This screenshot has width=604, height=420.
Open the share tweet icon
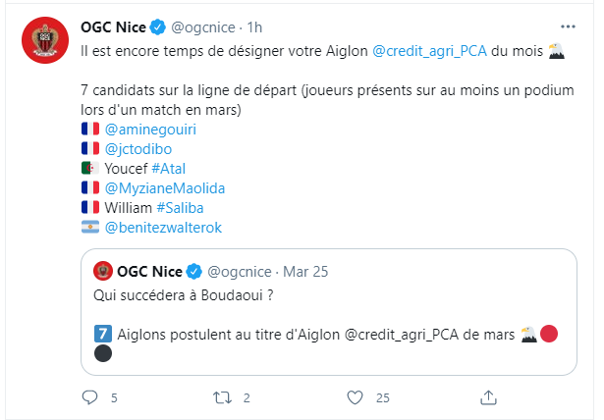[488, 397]
